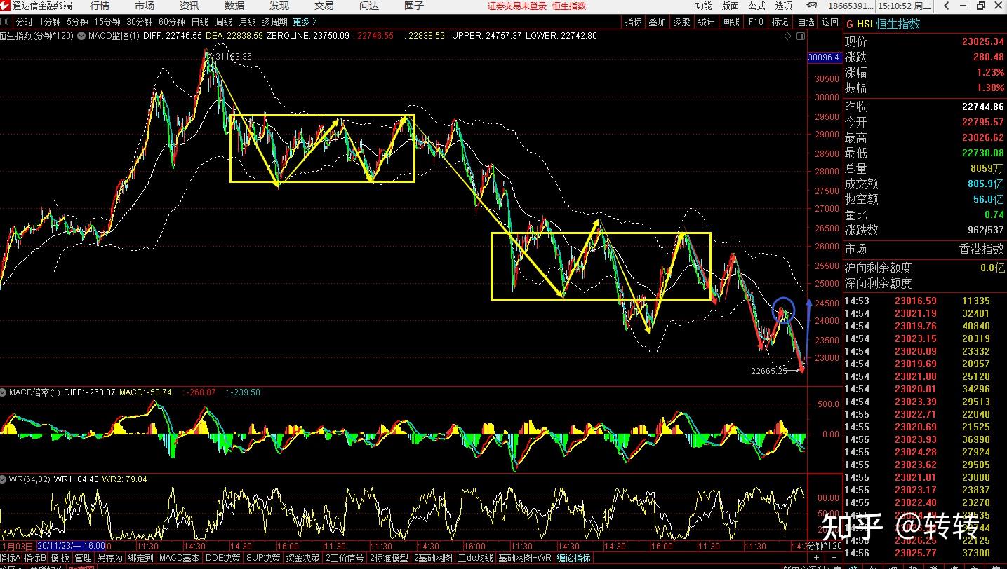Open the 版面 menu
The width and height of the screenshot is (1007, 569).
730,6
